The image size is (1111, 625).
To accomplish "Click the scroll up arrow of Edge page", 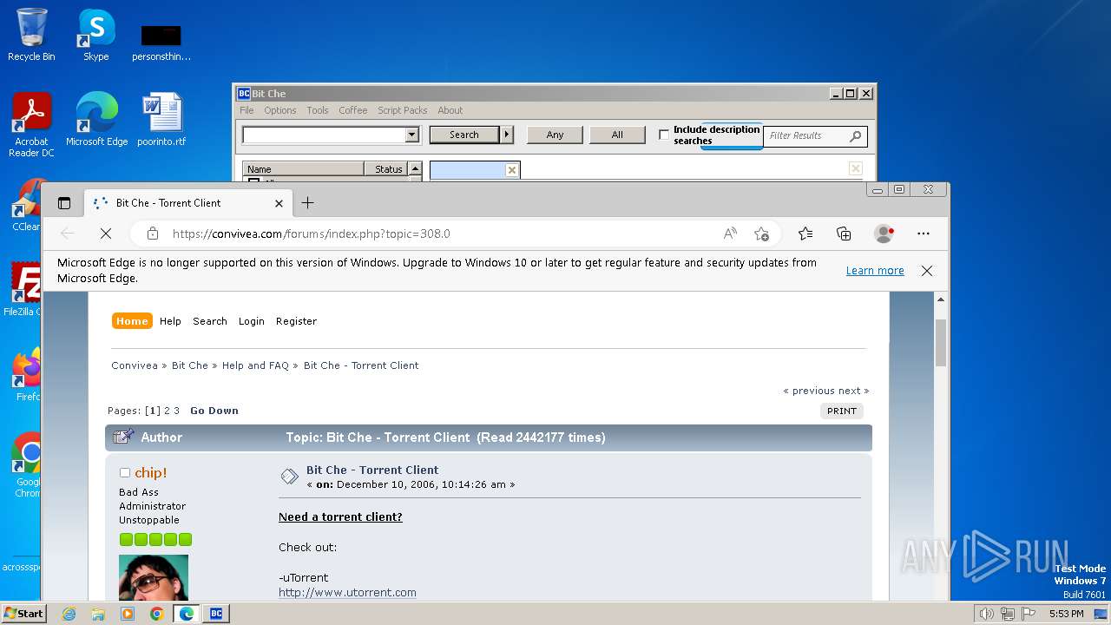I will click(x=940, y=299).
